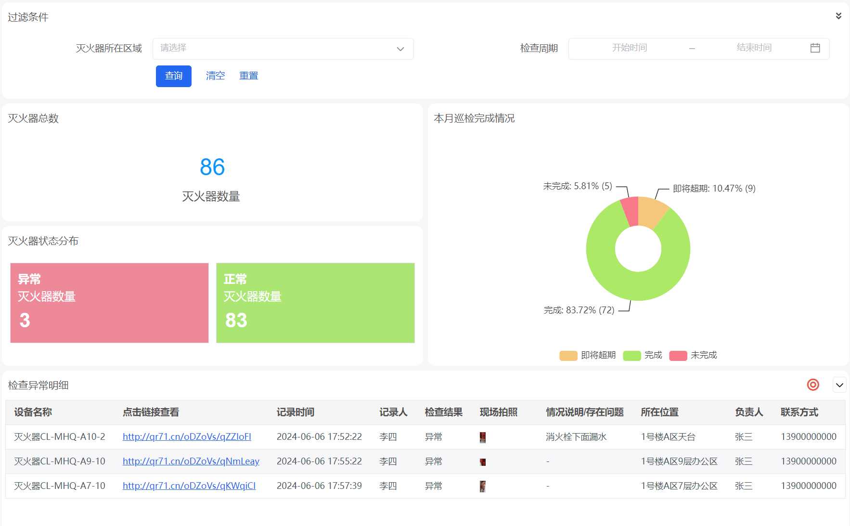
Task: Click the 开始时间 start date field
Action: 629,48
